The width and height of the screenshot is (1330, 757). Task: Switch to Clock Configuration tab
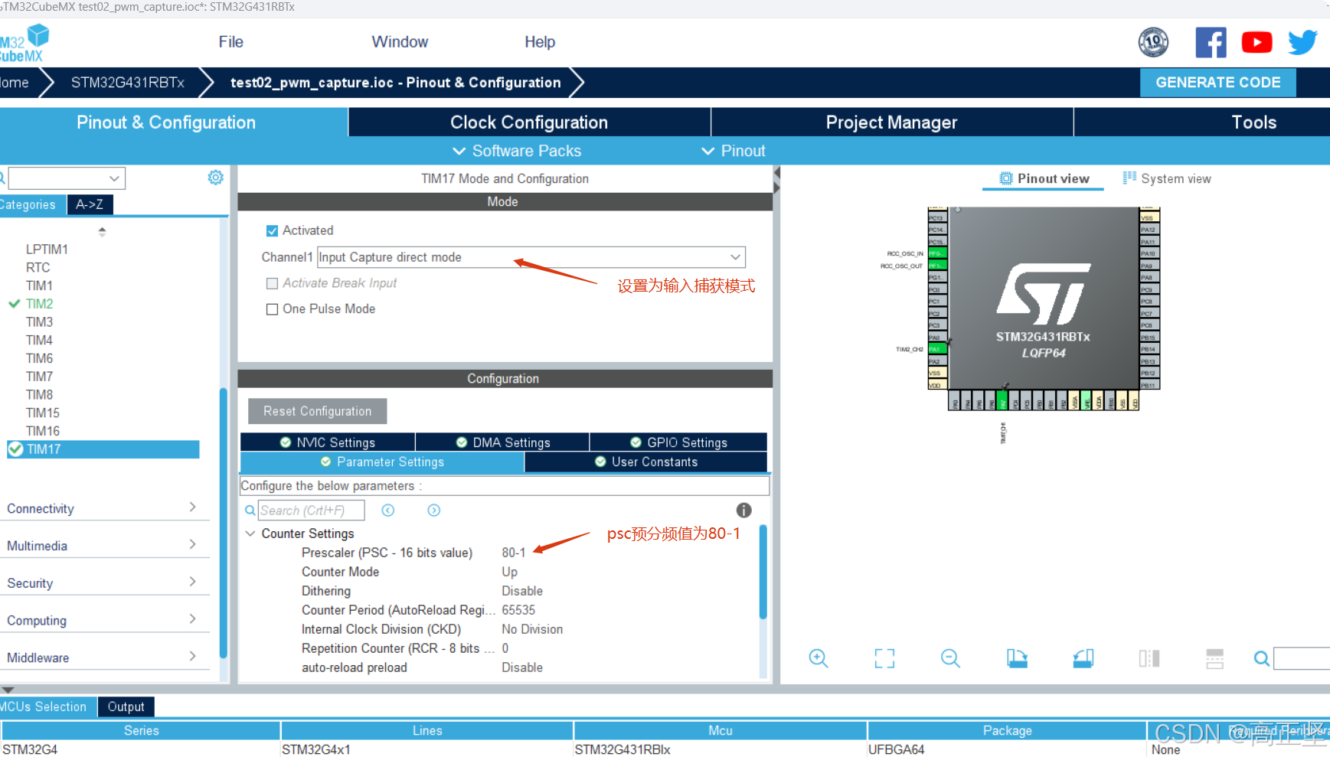click(x=529, y=122)
